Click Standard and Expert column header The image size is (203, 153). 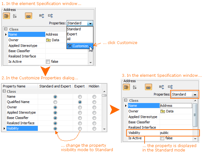click(55, 86)
